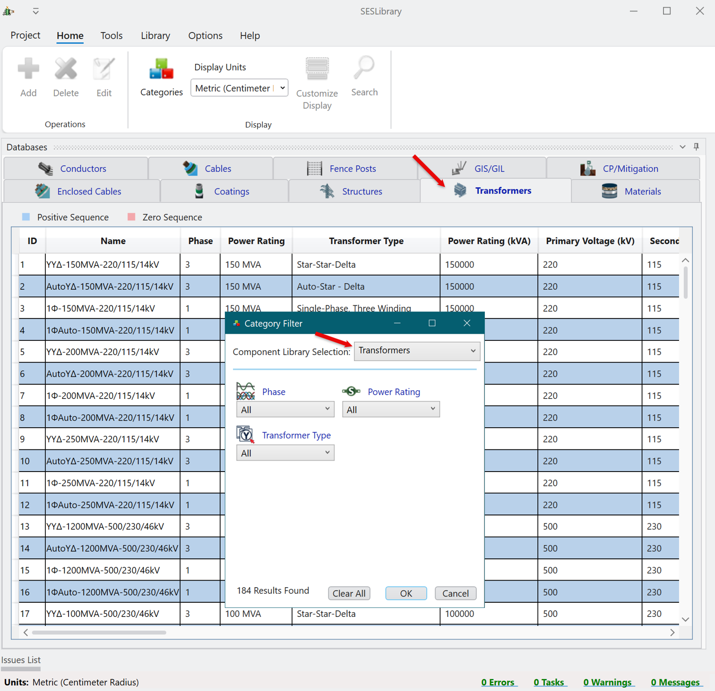Confirm the filter with OK

(406, 593)
